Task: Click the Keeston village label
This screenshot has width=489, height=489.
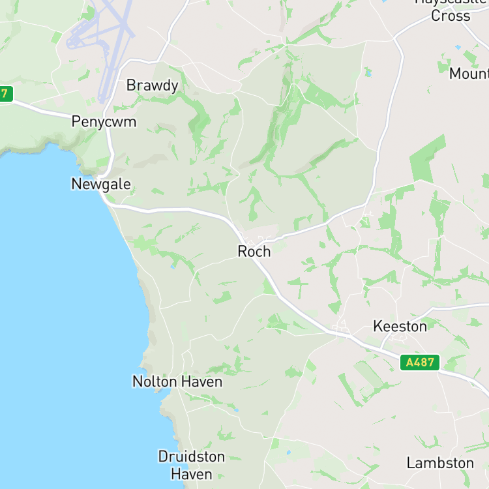Action: pos(400,327)
